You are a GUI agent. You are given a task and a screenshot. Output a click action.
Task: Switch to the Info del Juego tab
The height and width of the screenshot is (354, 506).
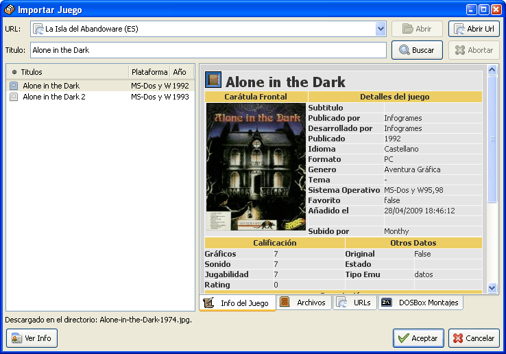point(238,303)
